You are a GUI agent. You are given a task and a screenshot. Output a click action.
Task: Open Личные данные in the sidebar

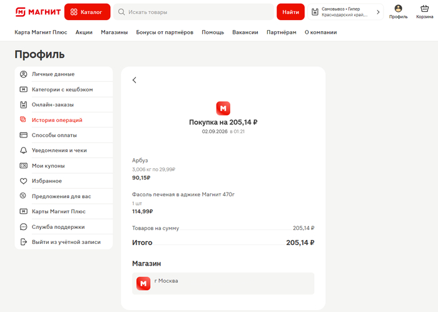pyautogui.click(x=64, y=74)
